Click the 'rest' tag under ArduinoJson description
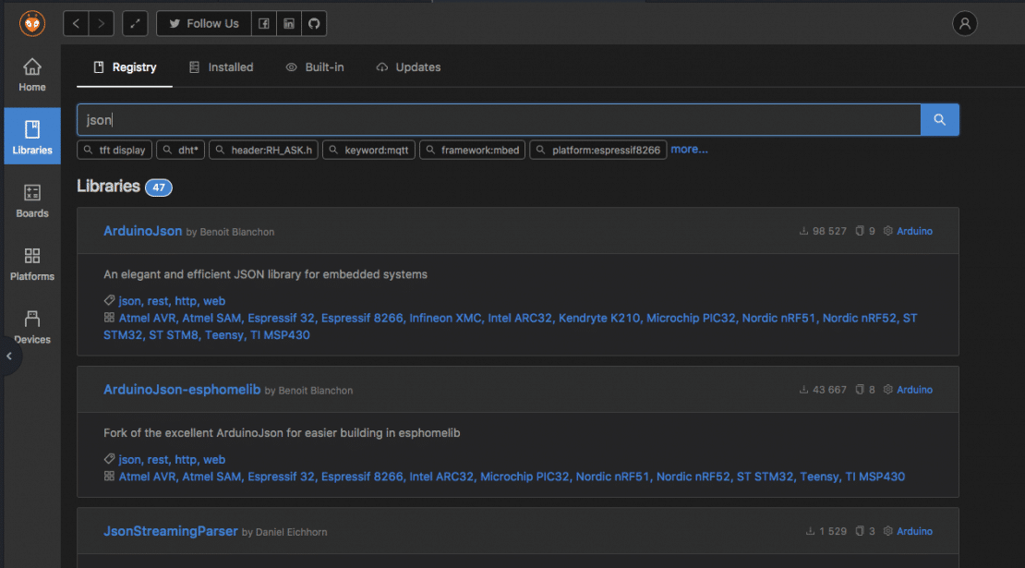 pos(158,301)
